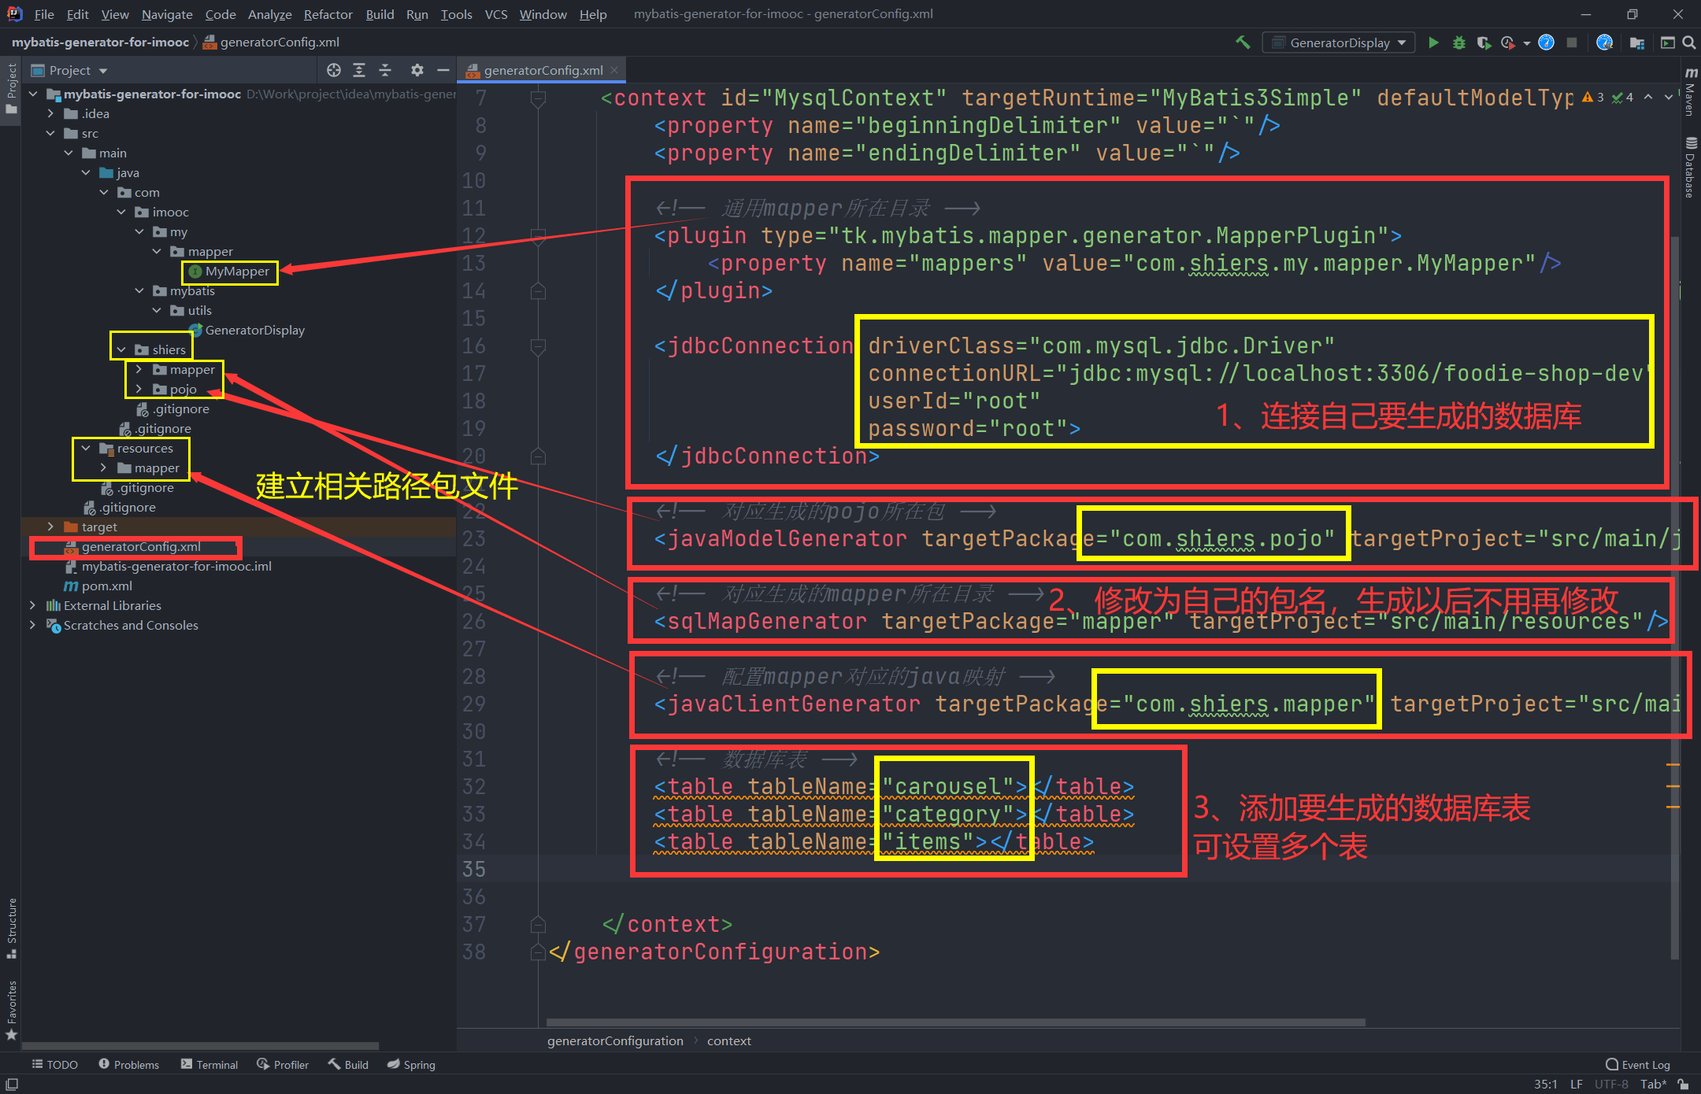Open the File menu
Viewport: 1701px width, 1094px height.
point(44,14)
